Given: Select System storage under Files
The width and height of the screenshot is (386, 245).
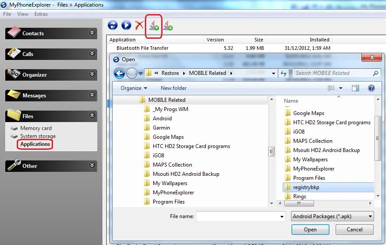Looking at the screenshot, I should [38, 136].
